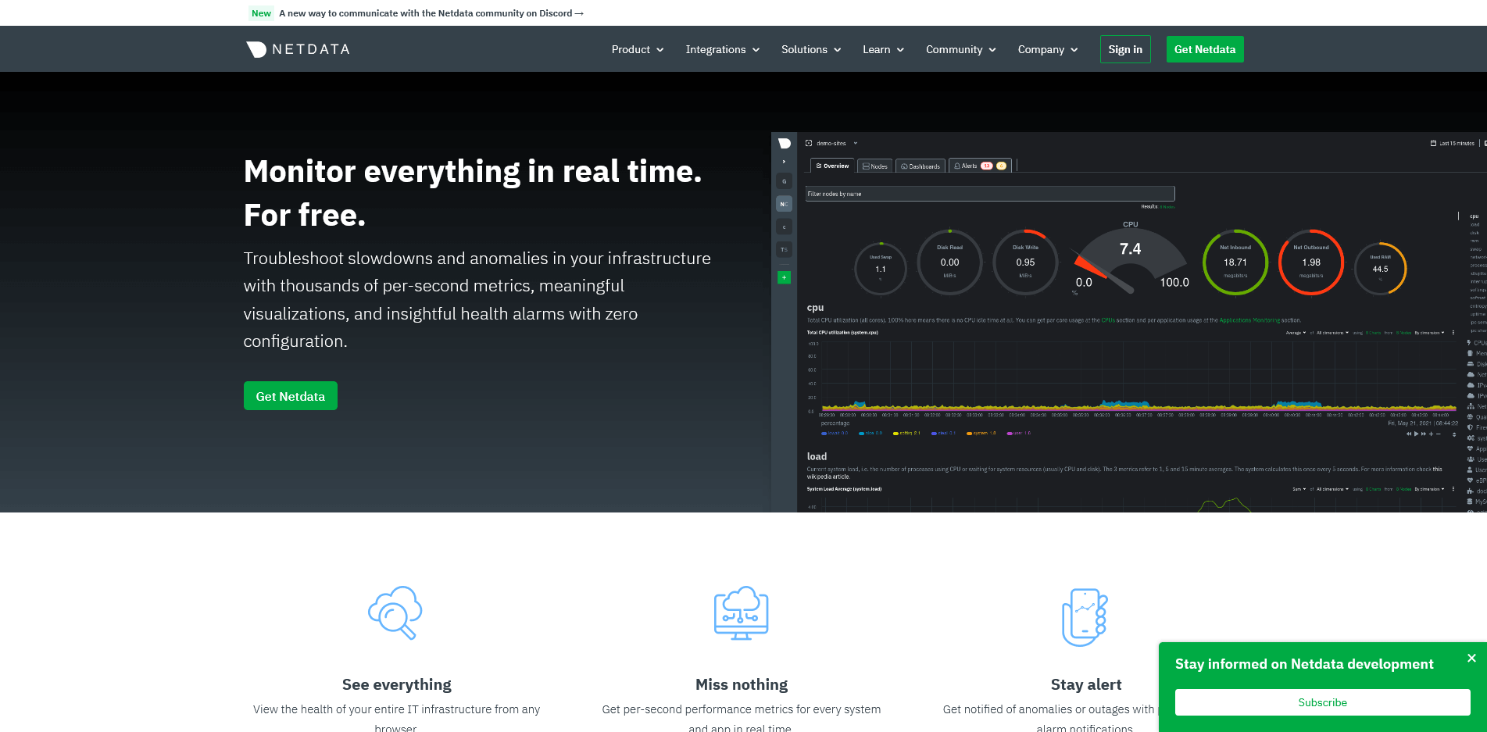Click the user legend item
This screenshot has height=732, width=1487.
pyautogui.click(x=1019, y=434)
